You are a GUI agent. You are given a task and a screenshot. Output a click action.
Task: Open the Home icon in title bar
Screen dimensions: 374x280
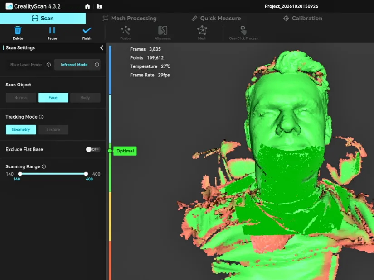coord(87,6)
